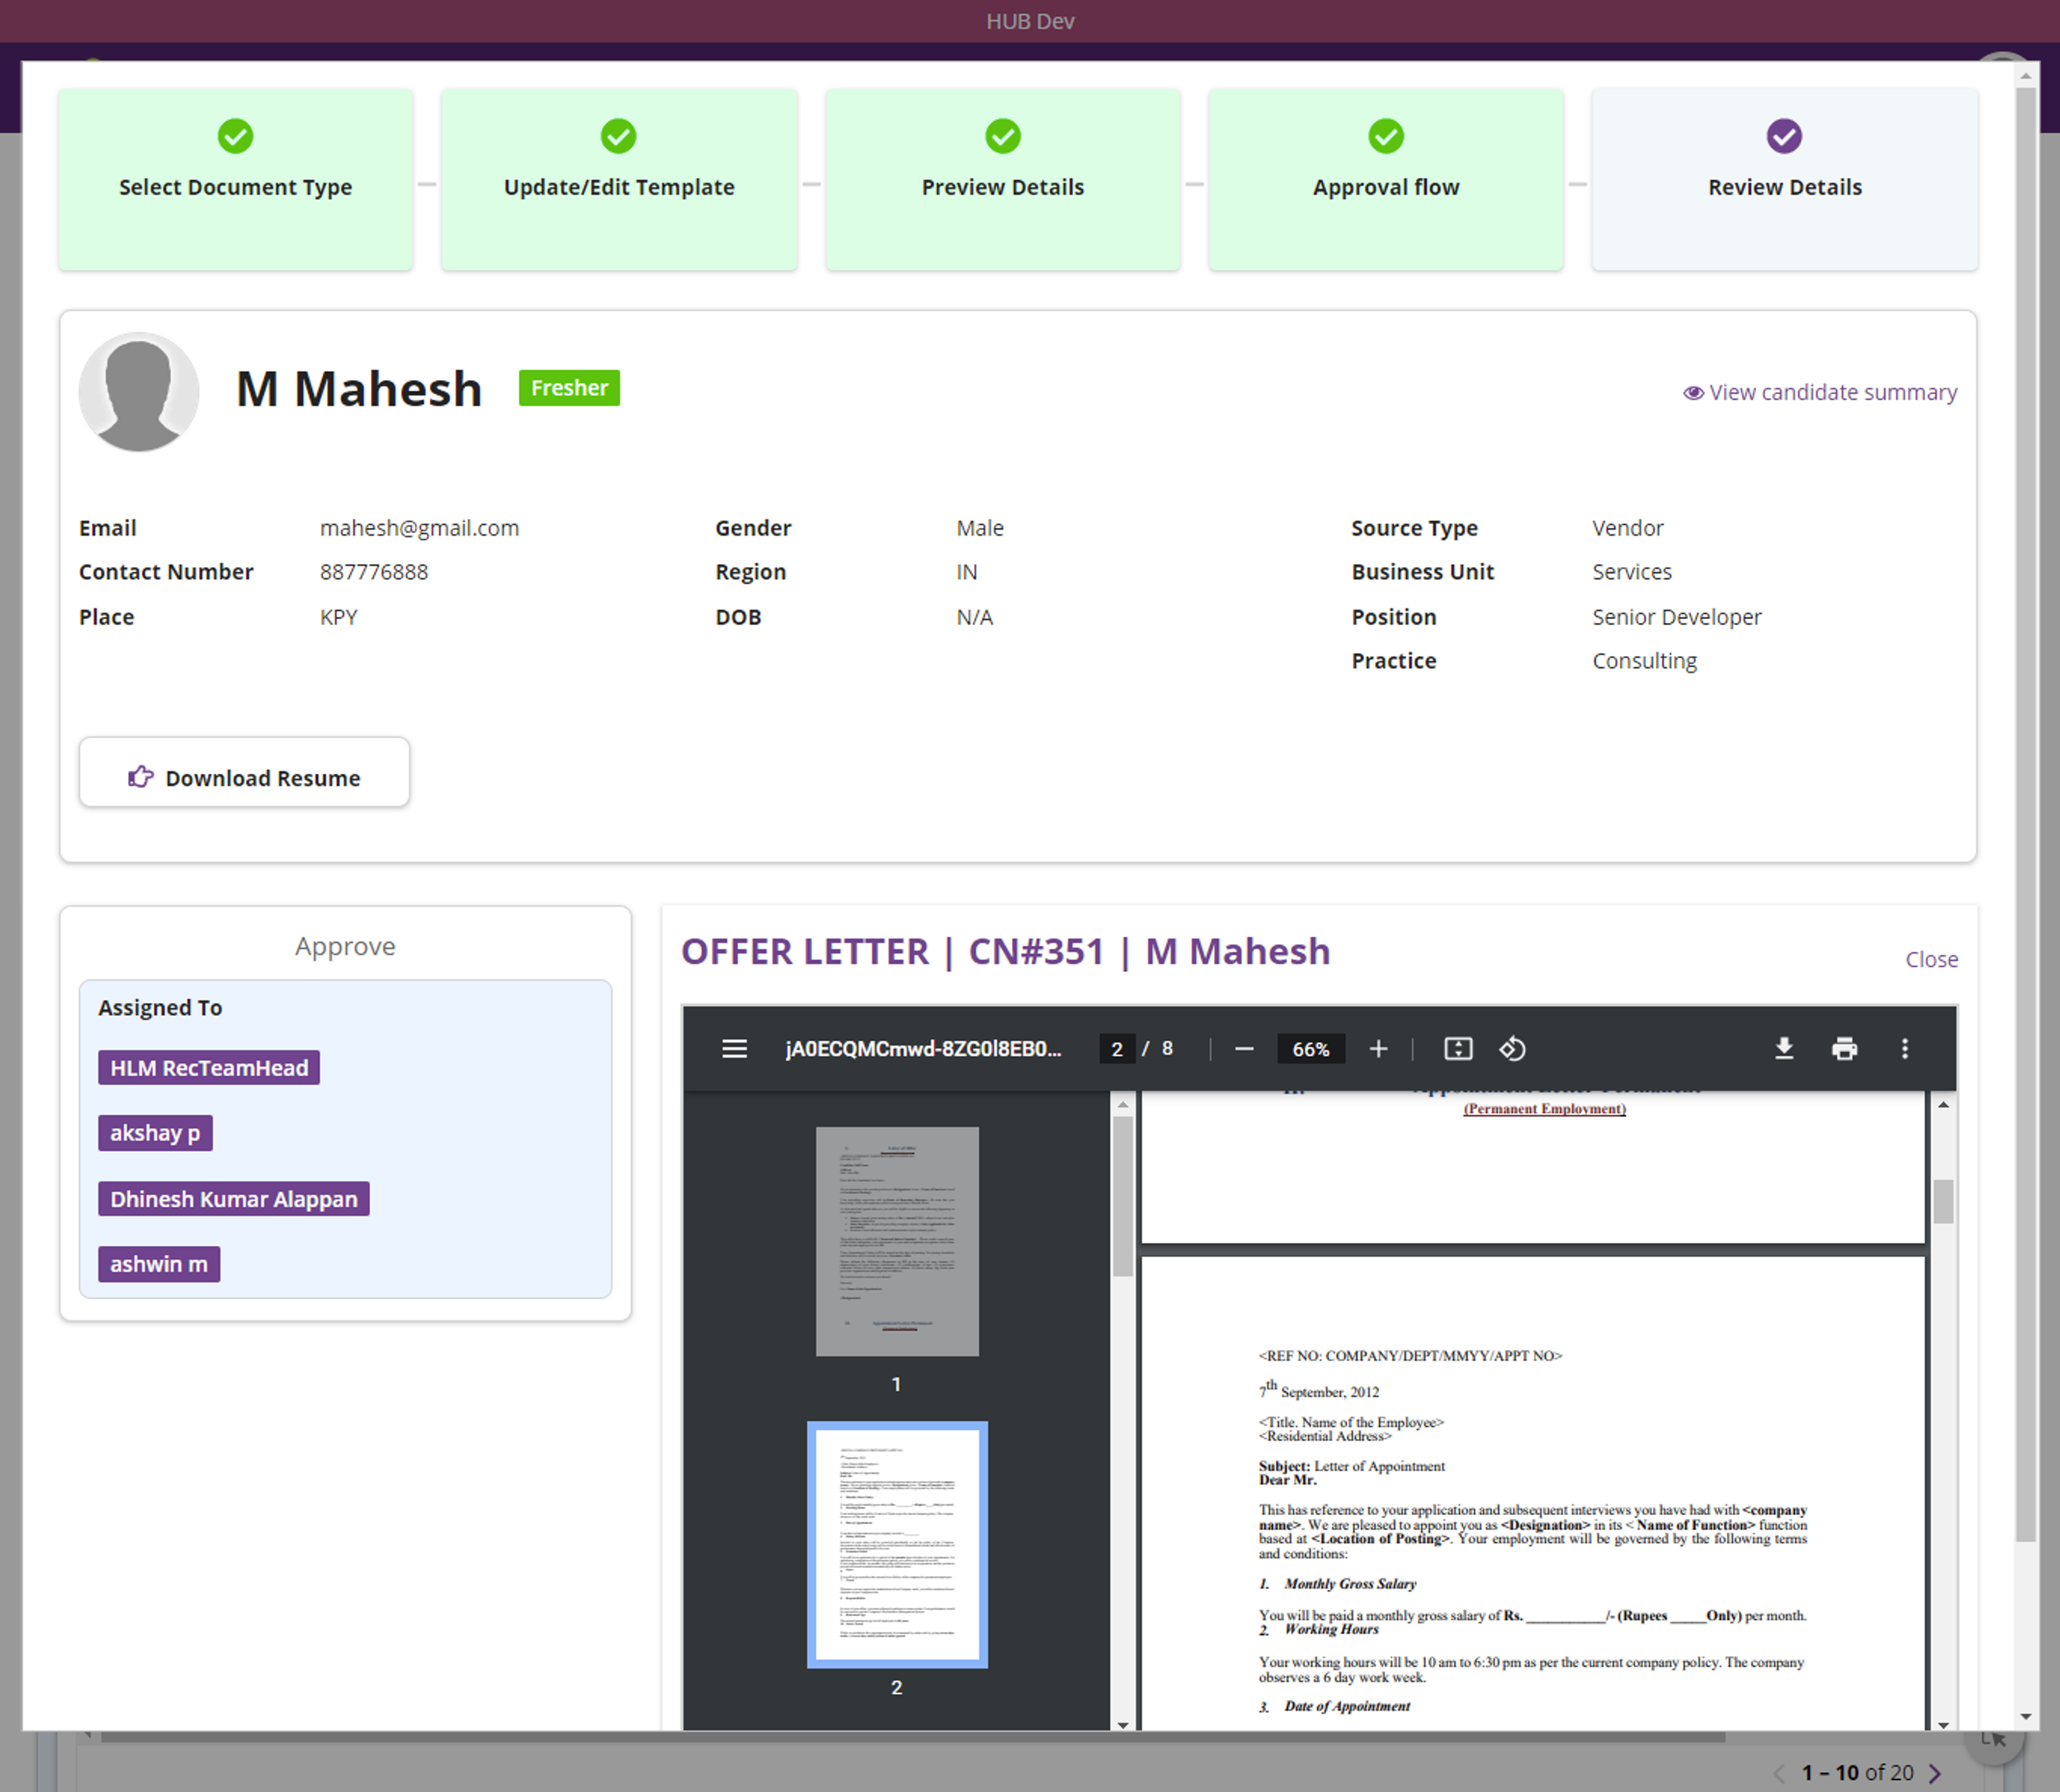This screenshot has height=1792, width=2060.
Task: Open the Approval flow step
Action: 1386,180
